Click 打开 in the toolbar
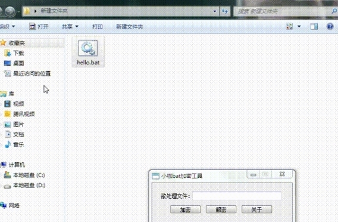Screen dimensions: 338x222 click(39, 27)
